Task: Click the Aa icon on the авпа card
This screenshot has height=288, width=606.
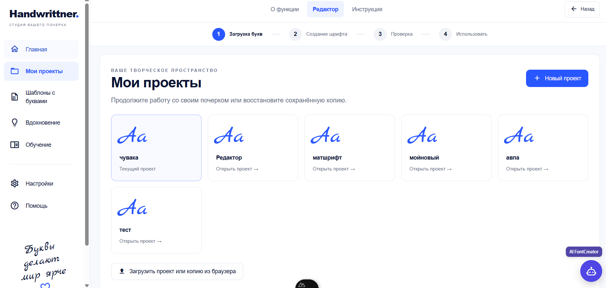Action: 519,135
